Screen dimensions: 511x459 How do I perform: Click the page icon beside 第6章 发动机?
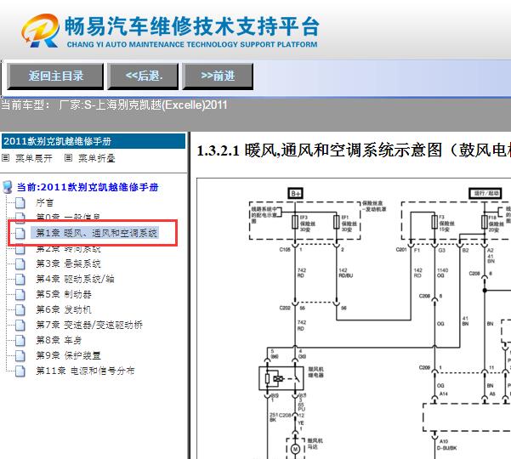(x=20, y=309)
